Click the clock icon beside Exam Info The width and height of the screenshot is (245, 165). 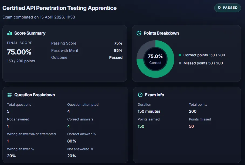(140, 95)
